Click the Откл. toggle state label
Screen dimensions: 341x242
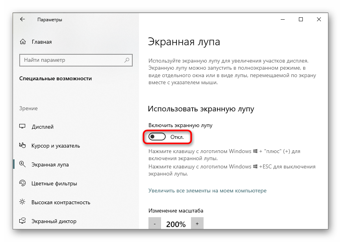click(177, 137)
